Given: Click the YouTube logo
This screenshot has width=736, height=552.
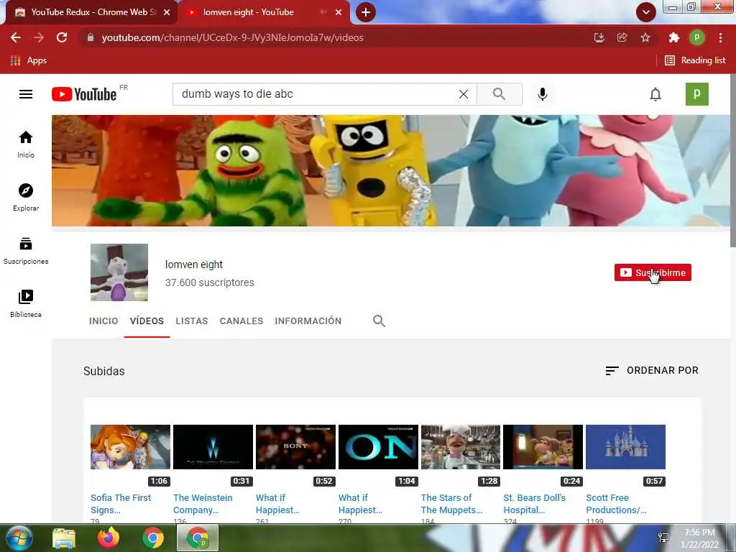Looking at the screenshot, I should pyautogui.click(x=84, y=94).
